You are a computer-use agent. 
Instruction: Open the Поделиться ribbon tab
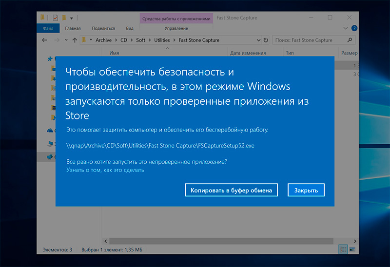click(x=103, y=28)
